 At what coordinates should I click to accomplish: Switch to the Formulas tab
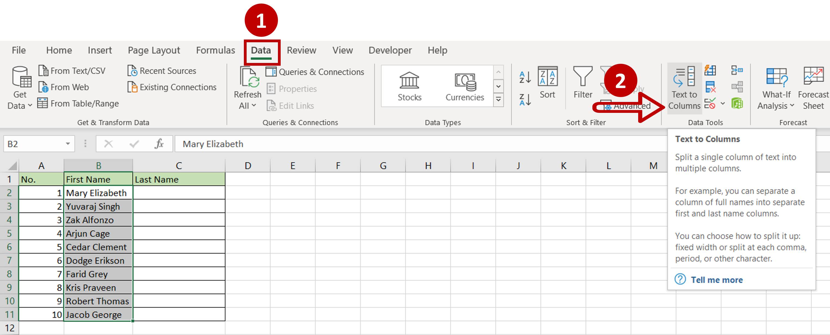coord(215,50)
